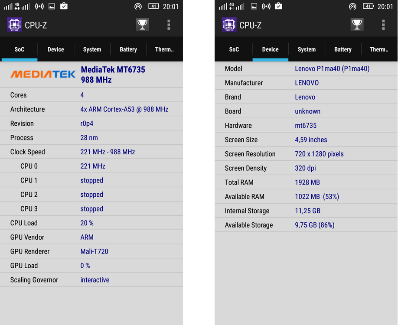Select Model value 'Lenovo P1ma40 (P1ma40)'

pos(332,69)
